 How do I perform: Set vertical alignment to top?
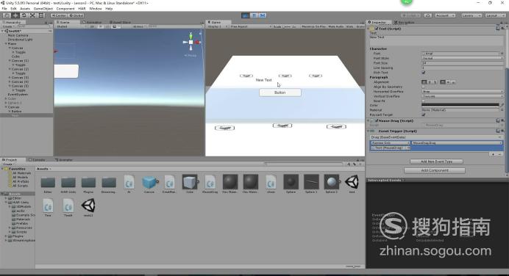443,82
